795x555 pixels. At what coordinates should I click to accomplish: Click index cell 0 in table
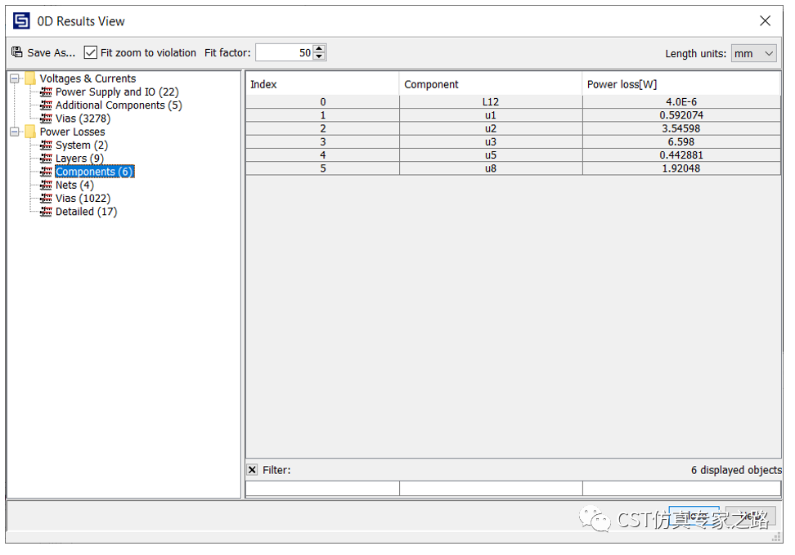322,102
